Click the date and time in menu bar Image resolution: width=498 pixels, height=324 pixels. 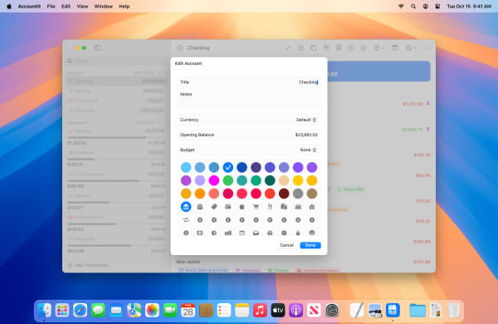tap(469, 6)
